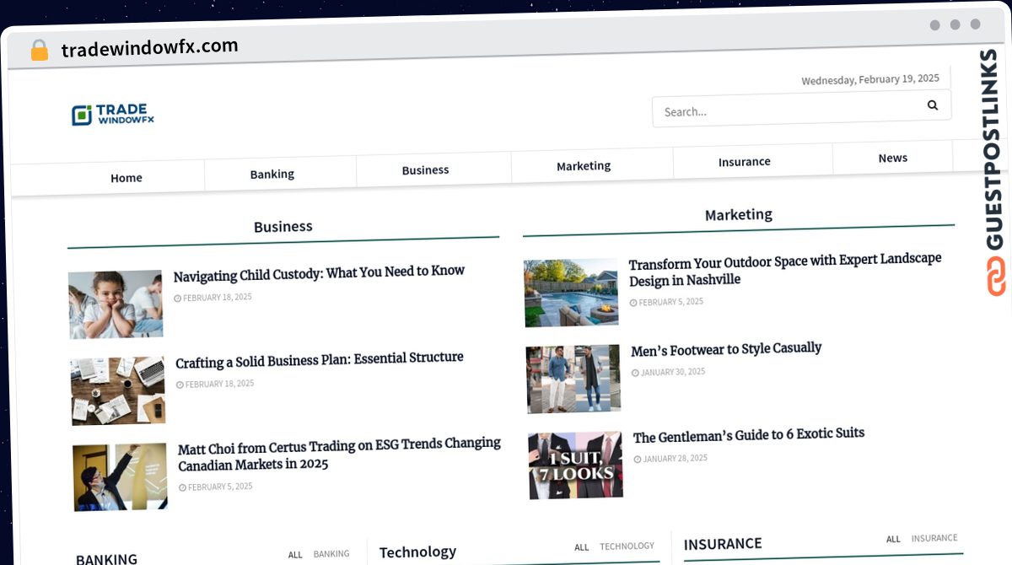Open the Home menu item
Viewport: 1012px width, 565px height.
pyautogui.click(x=126, y=177)
